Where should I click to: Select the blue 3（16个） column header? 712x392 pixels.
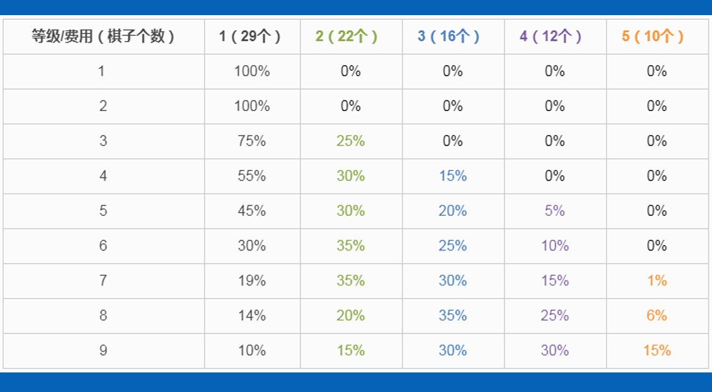tap(453, 37)
